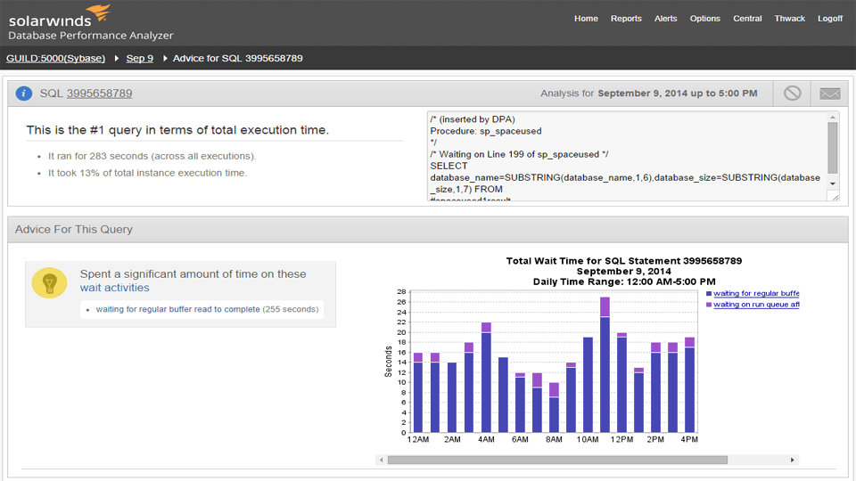This screenshot has height=481, width=856.
Task: Click the SQL text area resize handle
Action: [835, 197]
